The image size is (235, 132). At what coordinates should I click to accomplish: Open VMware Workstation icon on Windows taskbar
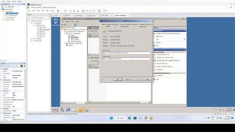click(x=146, y=118)
